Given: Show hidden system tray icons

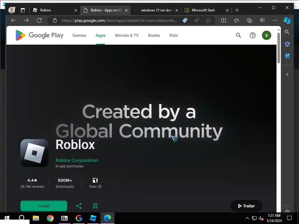Looking at the screenshot, I should (x=247, y=218).
